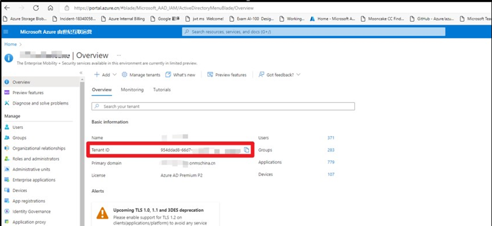The image size is (492, 226).
Task: Click the Got feedback person icon
Action: coord(261,75)
